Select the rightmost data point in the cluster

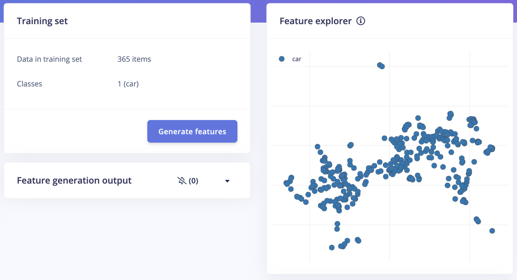click(492, 149)
